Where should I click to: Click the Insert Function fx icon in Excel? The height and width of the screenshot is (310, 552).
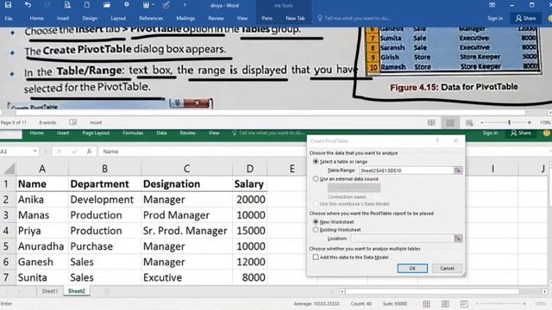point(89,152)
